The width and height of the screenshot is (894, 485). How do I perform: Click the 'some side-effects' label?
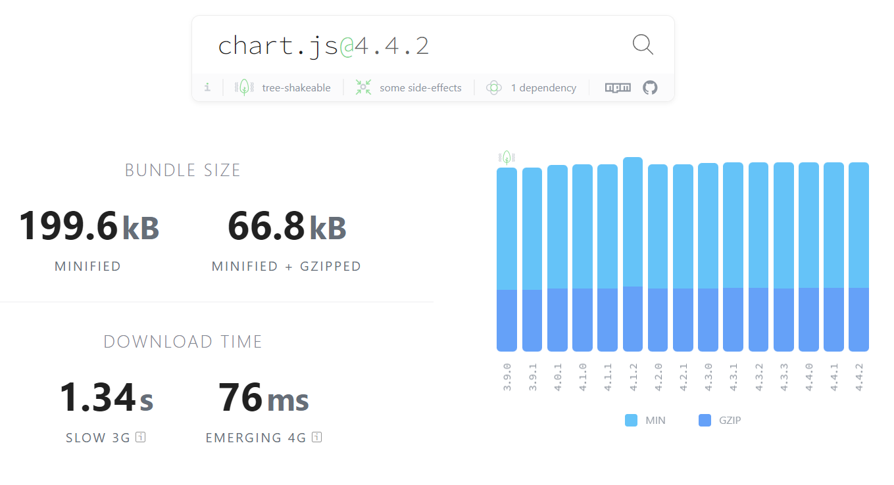(x=420, y=87)
